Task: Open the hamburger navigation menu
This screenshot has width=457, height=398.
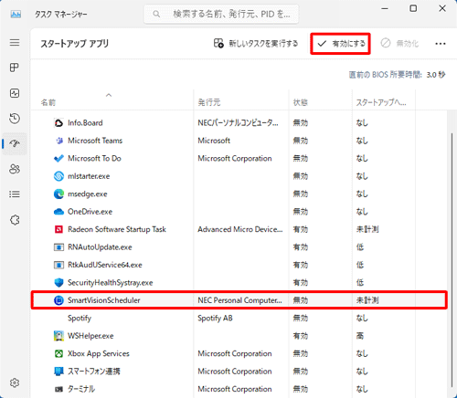Action: pyautogui.click(x=15, y=42)
